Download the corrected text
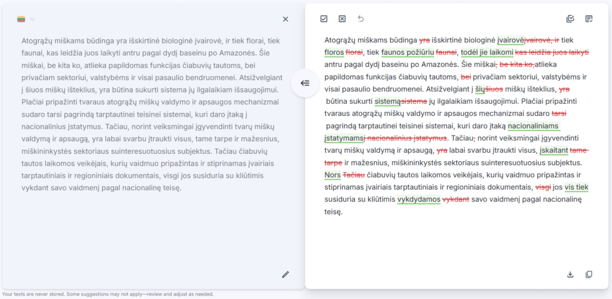 570,275
